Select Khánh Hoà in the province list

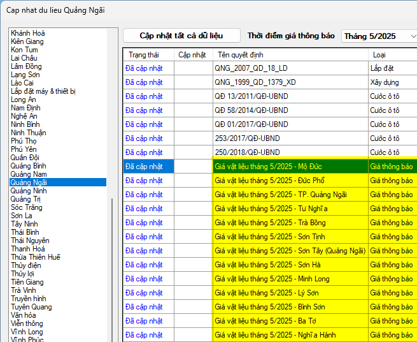(28, 33)
